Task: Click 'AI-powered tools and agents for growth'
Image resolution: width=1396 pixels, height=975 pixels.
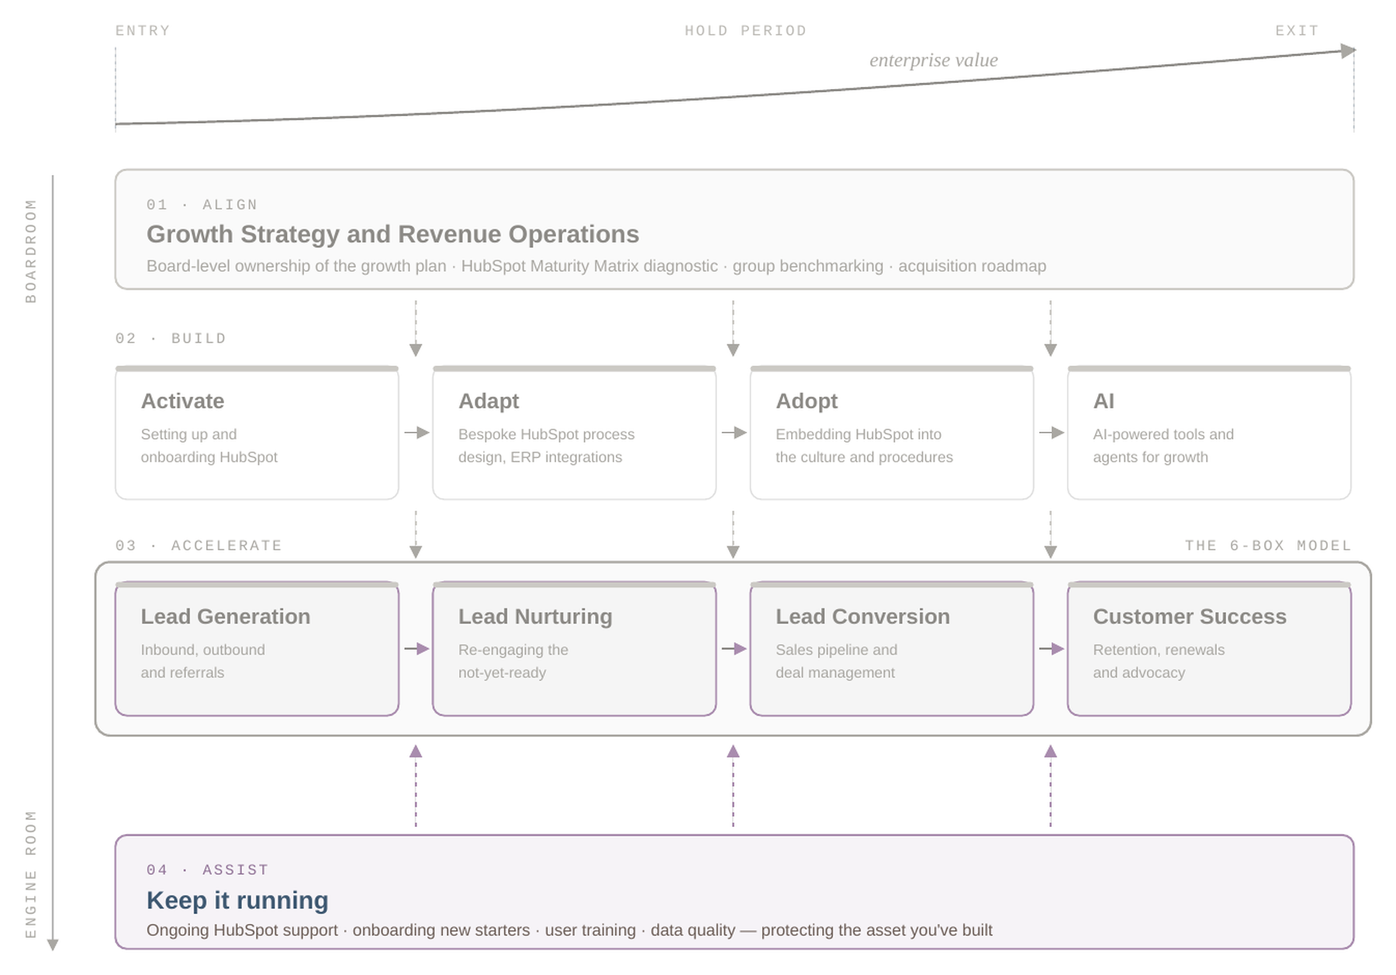Action: (x=1163, y=446)
